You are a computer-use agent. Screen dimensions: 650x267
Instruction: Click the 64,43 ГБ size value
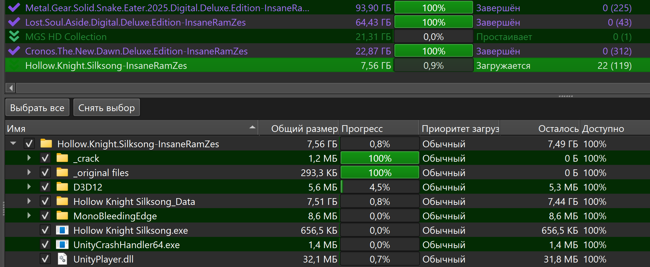coord(373,22)
